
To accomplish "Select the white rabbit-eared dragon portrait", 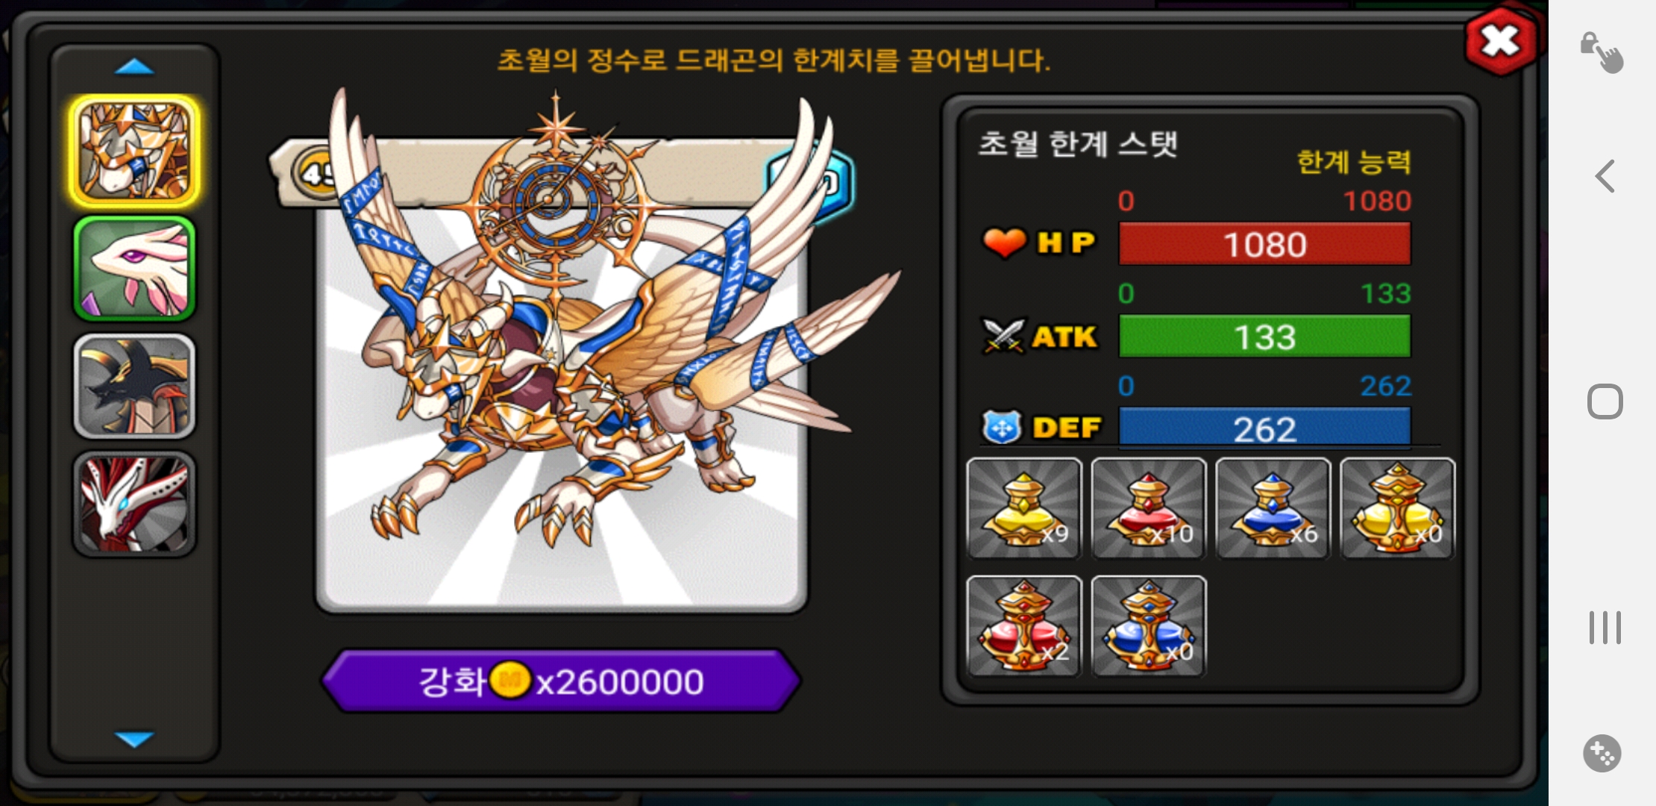I will click(134, 269).
